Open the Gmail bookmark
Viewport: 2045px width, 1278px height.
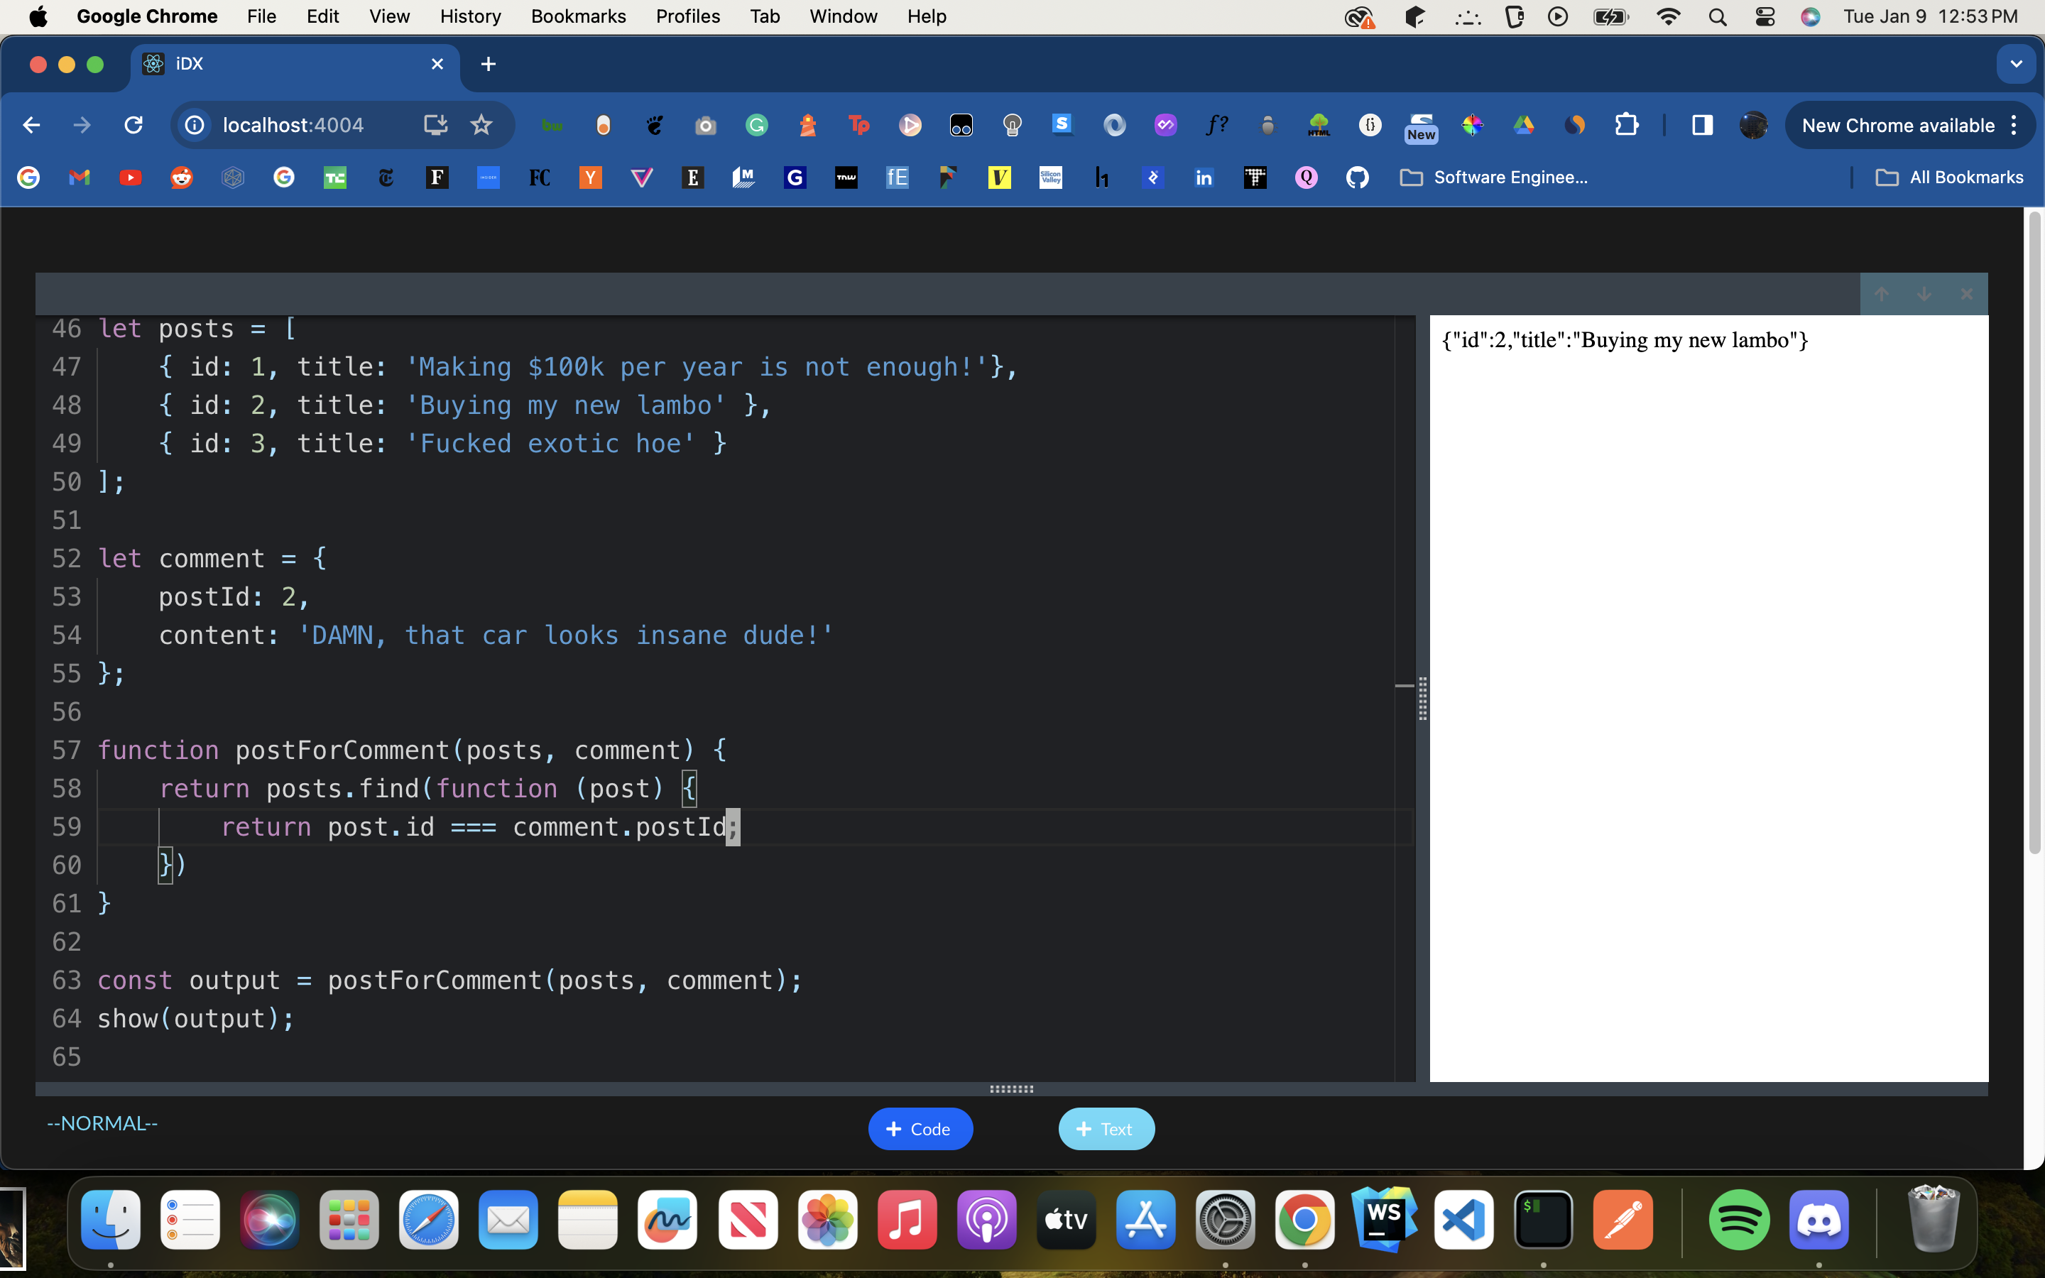[80, 177]
